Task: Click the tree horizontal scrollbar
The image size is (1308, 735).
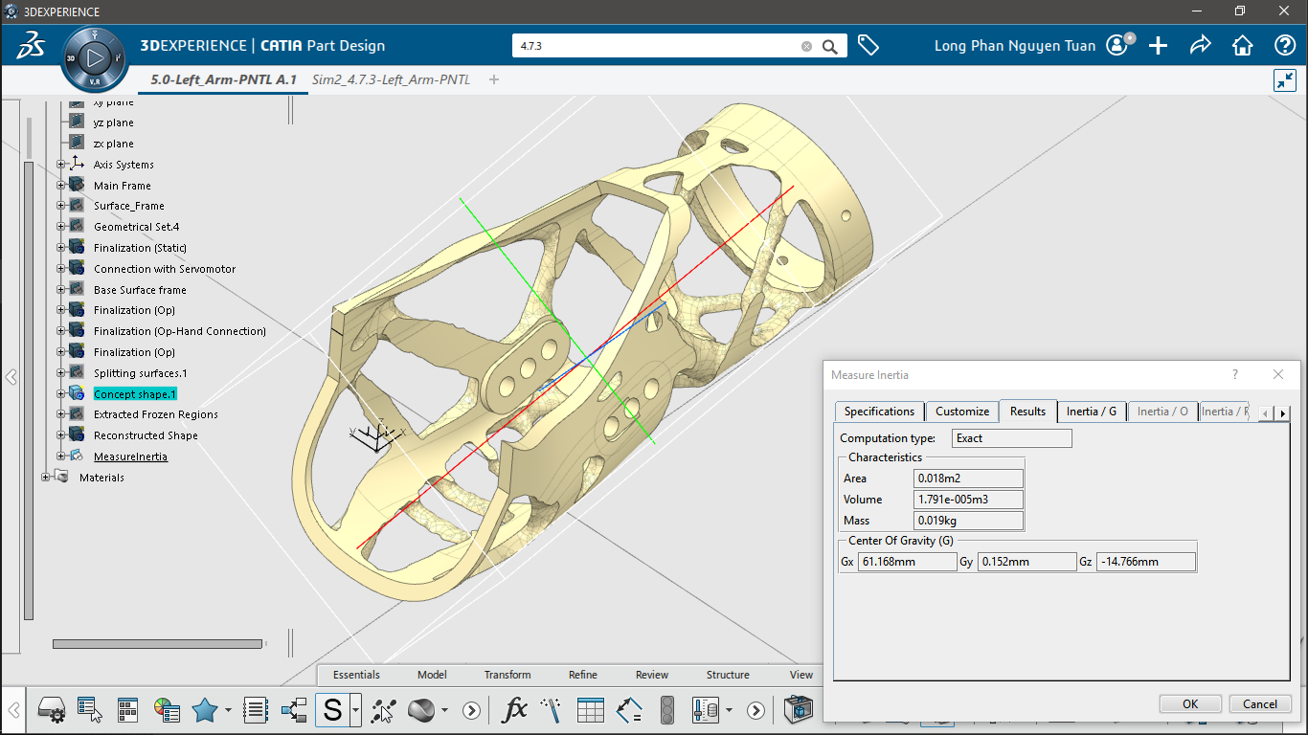Action: point(158,644)
